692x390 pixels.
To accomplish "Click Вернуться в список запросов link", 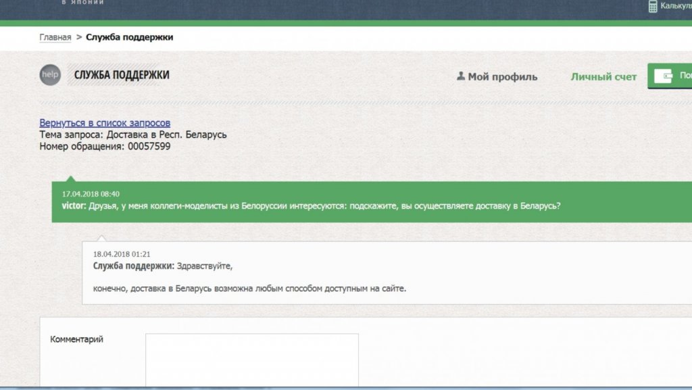I will (x=105, y=123).
